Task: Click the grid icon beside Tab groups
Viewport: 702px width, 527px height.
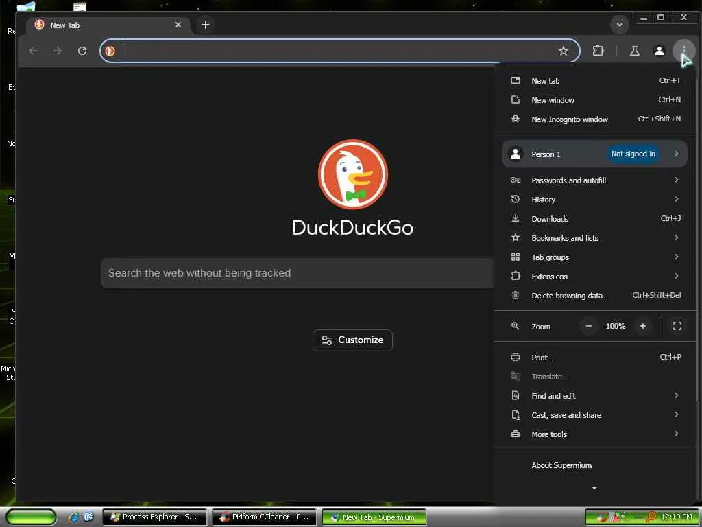Action: [516, 257]
